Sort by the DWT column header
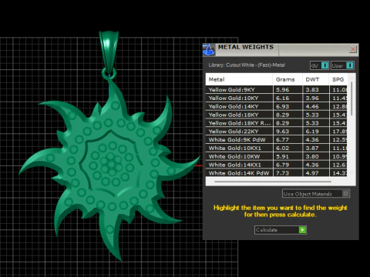Screen dimensions: 370x277 [316, 79]
